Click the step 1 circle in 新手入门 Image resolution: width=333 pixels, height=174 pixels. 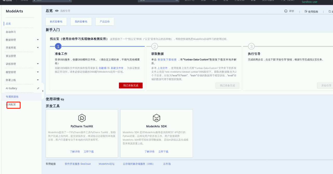pos(58,46)
